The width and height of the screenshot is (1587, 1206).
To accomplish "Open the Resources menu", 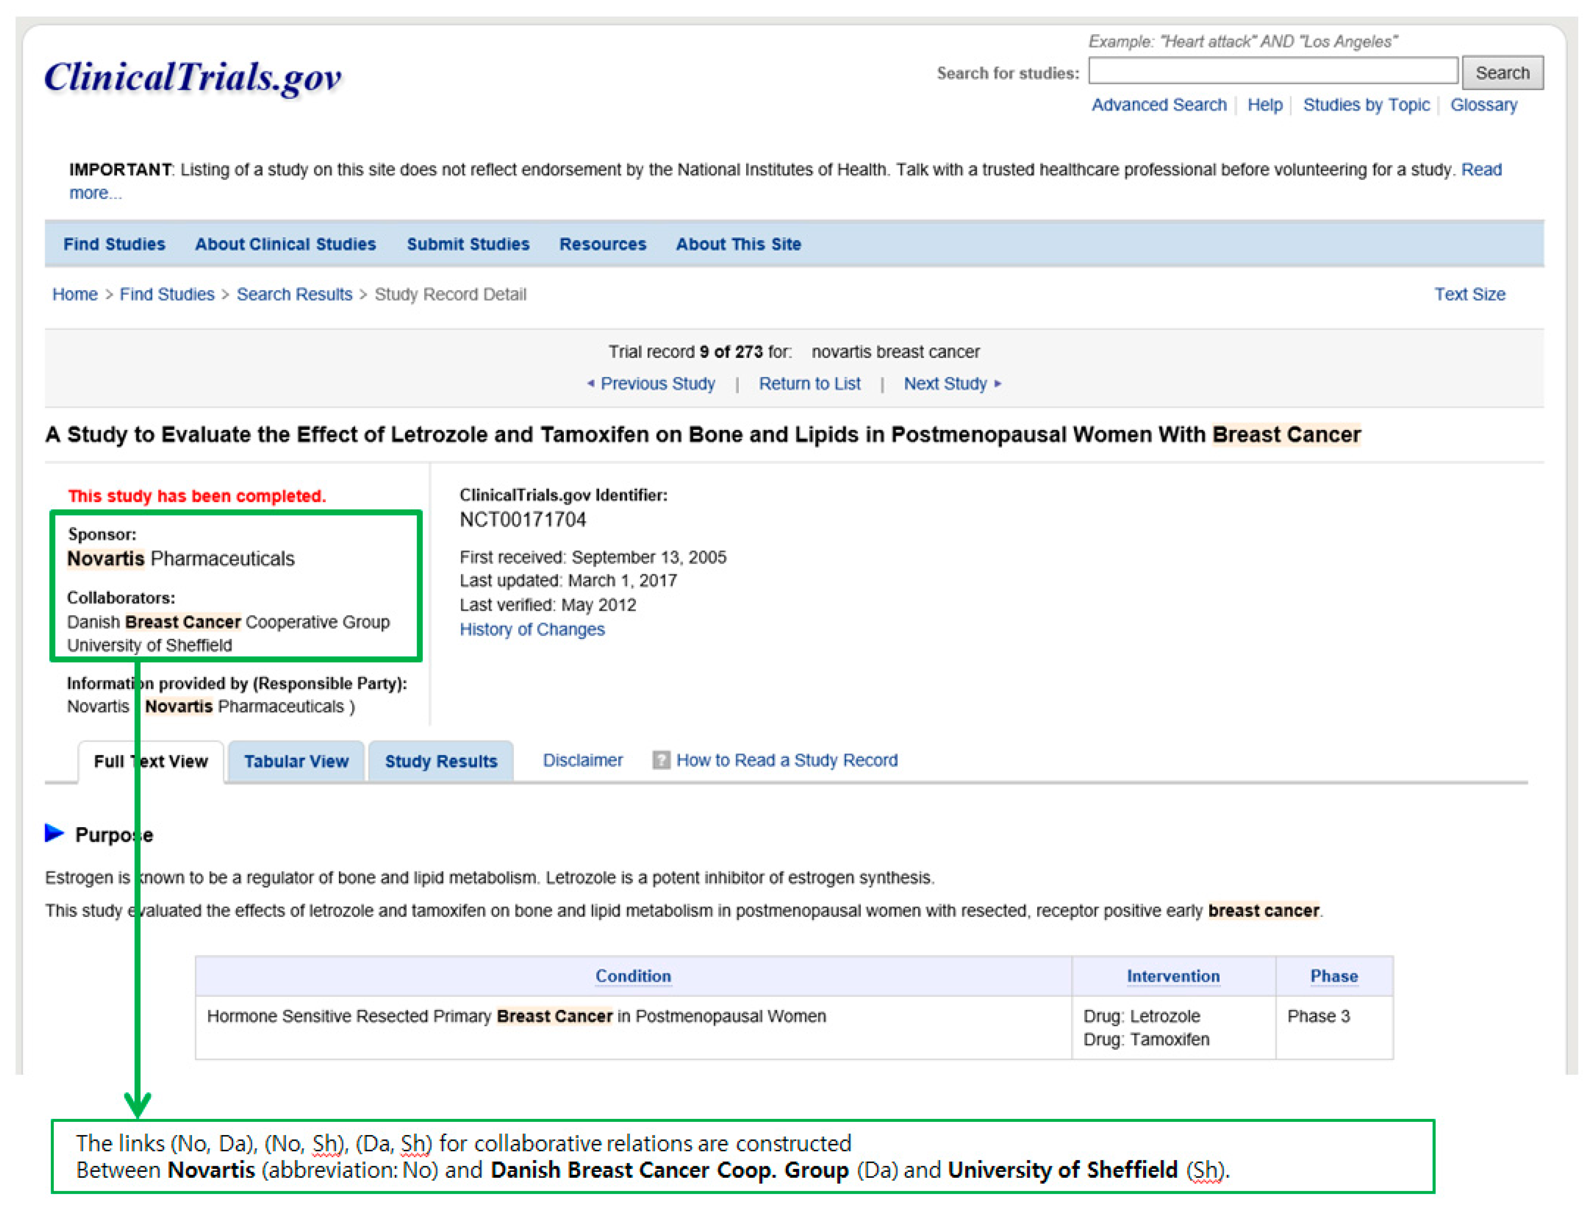I will coord(603,244).
